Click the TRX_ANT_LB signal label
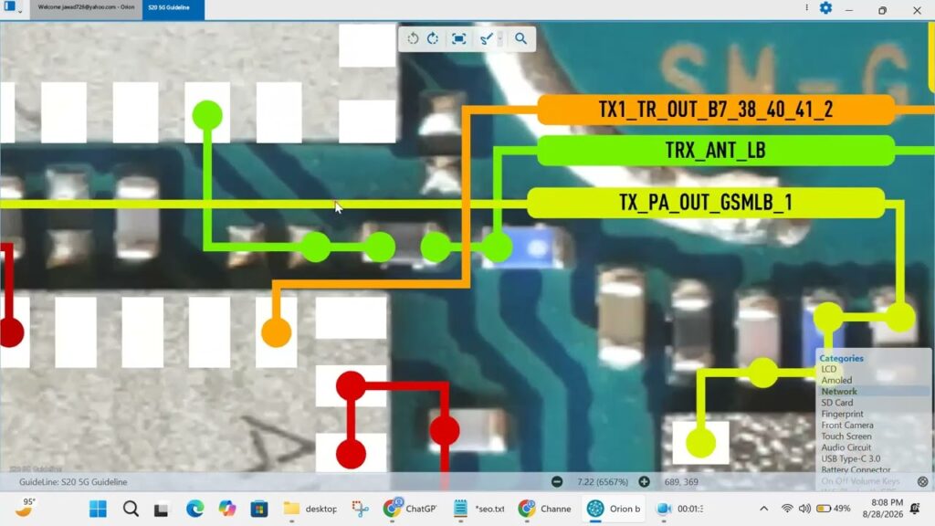The width and height of the screenshot is (935, 526). pos(716,151)
